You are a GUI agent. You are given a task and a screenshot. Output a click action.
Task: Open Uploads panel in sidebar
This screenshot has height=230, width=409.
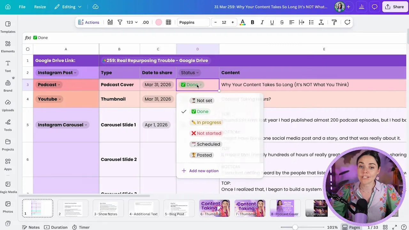[8, 105]
